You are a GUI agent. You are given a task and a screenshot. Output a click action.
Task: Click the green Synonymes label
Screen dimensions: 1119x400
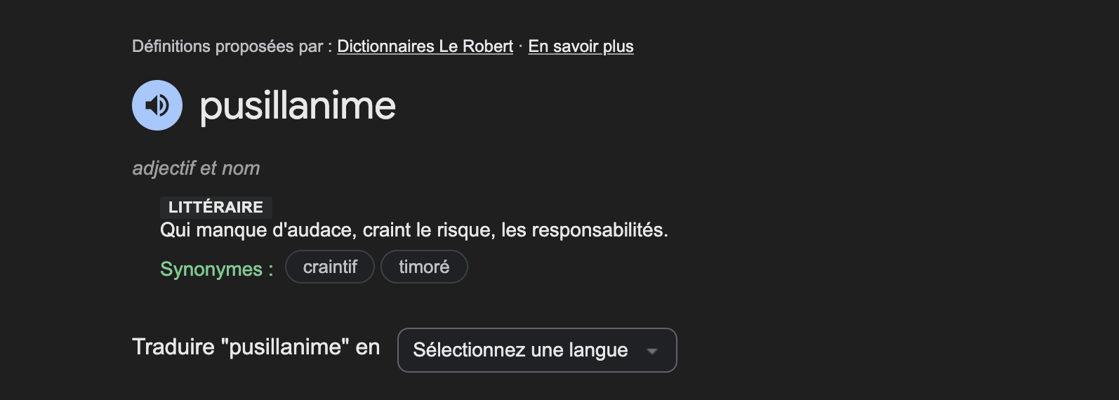216,269
